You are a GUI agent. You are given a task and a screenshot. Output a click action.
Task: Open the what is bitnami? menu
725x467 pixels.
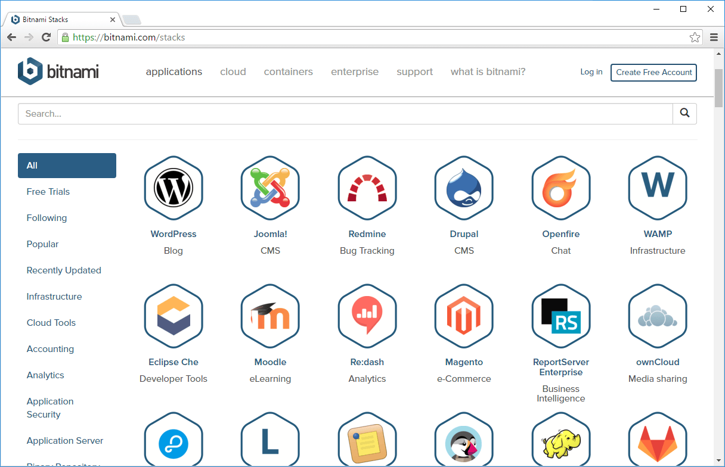click(x=488, y=72)
